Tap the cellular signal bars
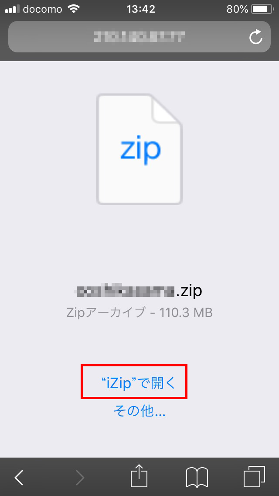The height and width of the screenshot is (496, 279). 12,10
